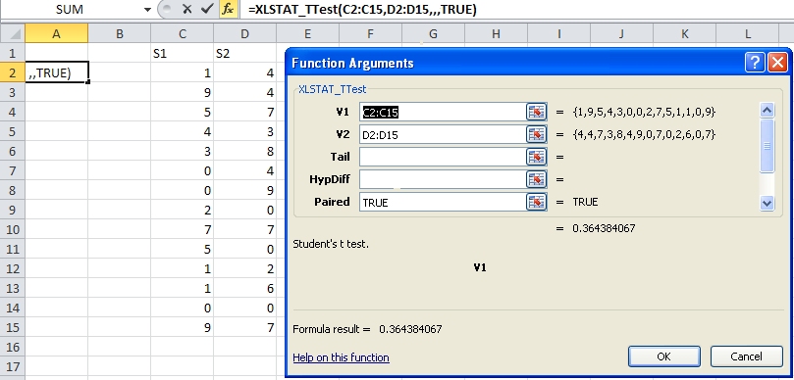794x380 pixels.
Task: Select column C header
Action: pos(182,34)
